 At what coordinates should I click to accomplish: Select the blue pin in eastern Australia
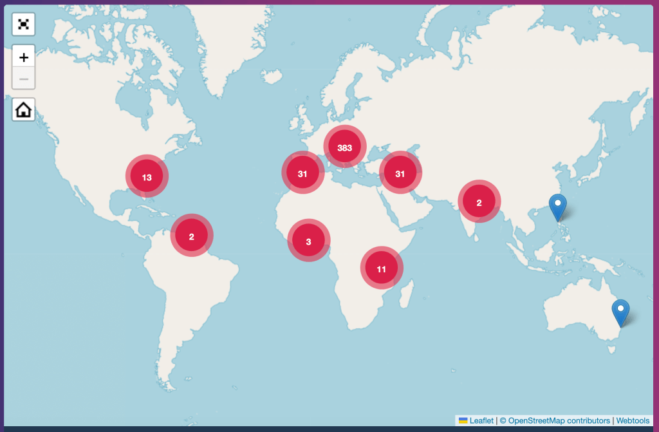pyautogui.click(x=620, y=312)
